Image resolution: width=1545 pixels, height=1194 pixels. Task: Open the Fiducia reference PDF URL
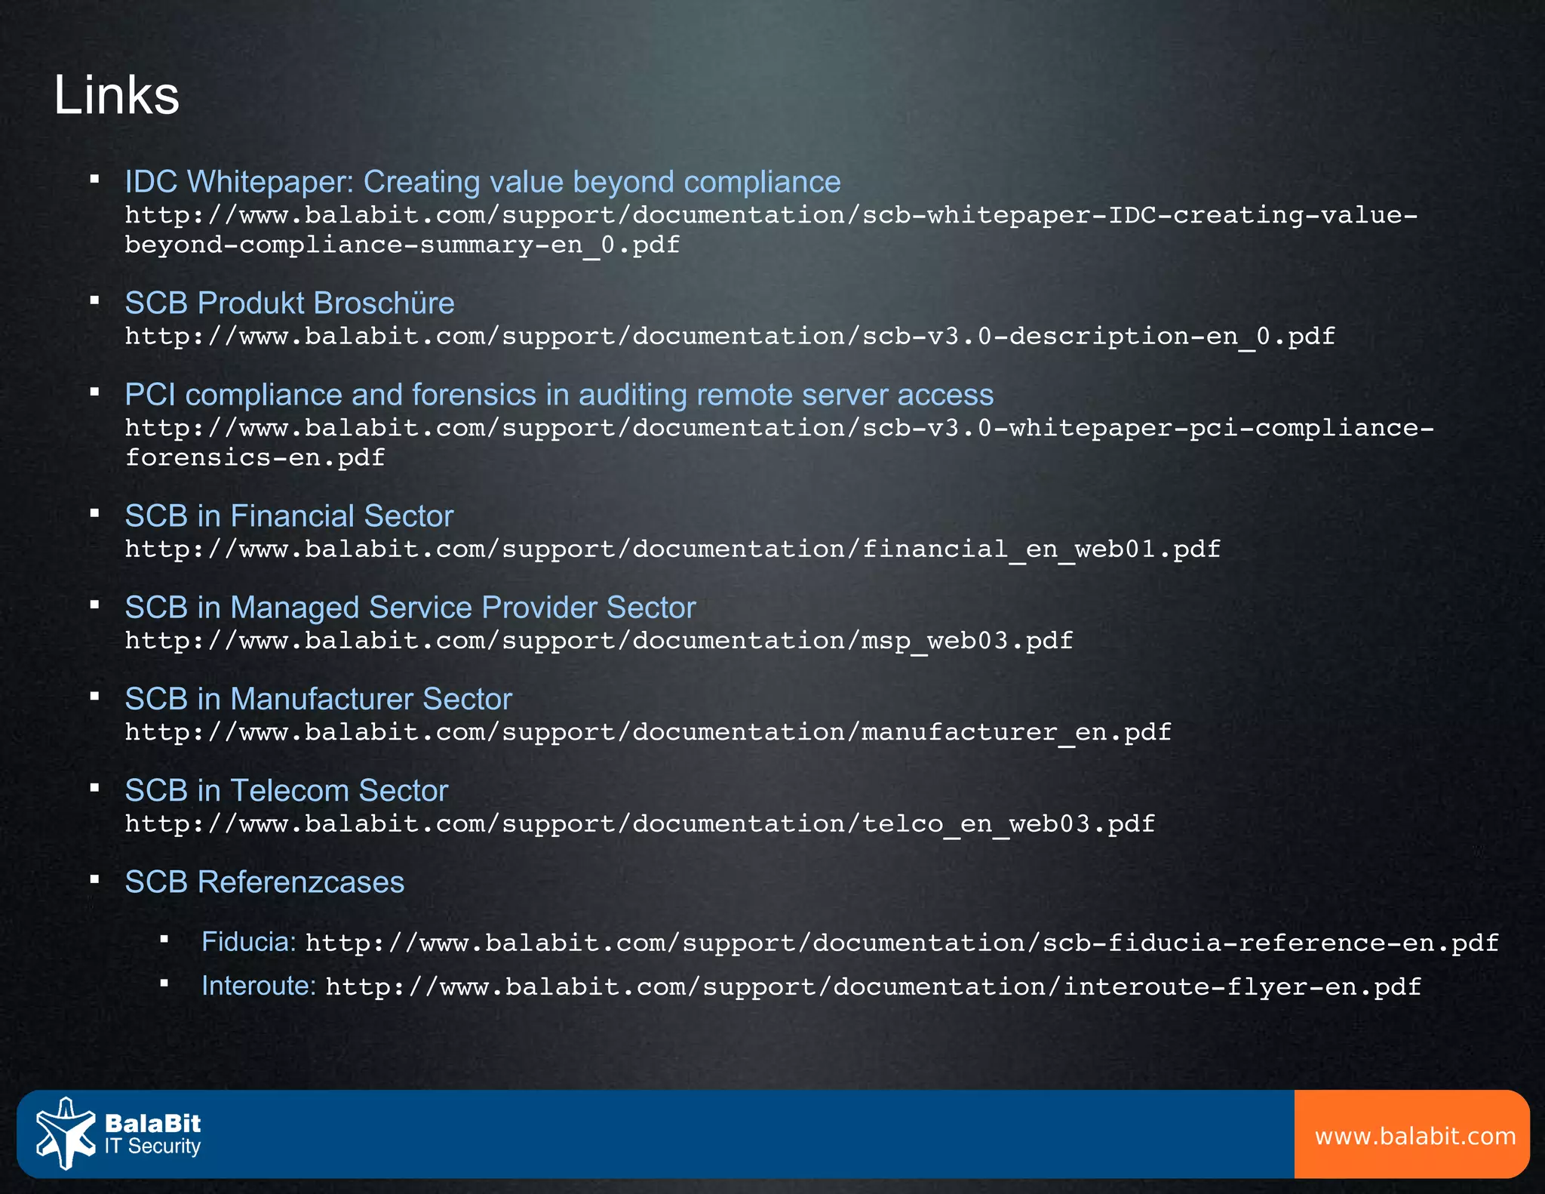click(902, 943)
